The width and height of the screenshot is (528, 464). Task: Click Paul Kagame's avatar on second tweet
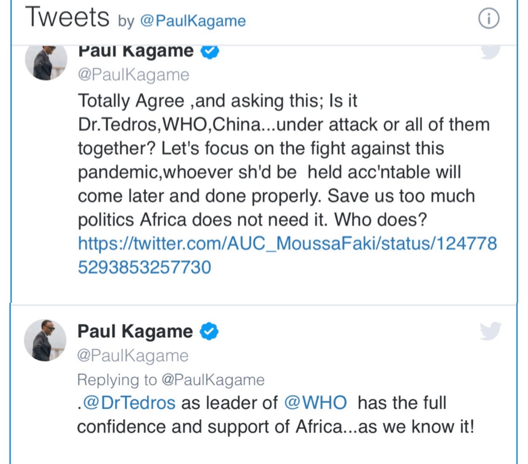pos(46,340)
